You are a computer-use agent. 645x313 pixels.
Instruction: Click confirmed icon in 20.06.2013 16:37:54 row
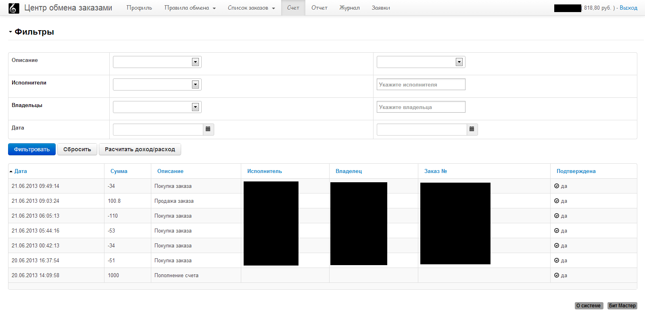click(x=557, y=260)
